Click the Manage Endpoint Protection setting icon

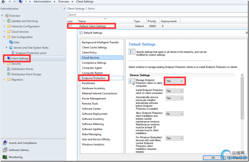132,82
